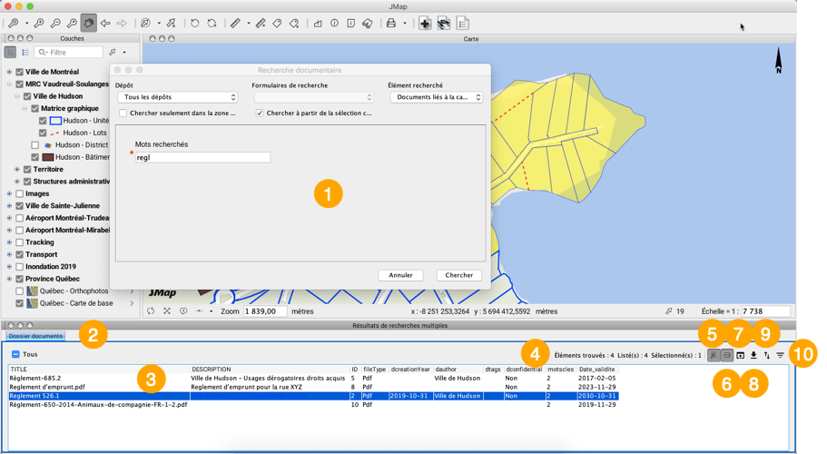Image resolution: width=827 pixels, height=454 pixels.
Task: Expand the Territoire tree node
Action: tap(17, 169)
